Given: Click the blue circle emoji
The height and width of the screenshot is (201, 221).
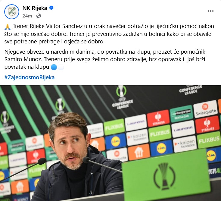Looking at the screenshot, I should pyautogui.click(x=54, y=67).
